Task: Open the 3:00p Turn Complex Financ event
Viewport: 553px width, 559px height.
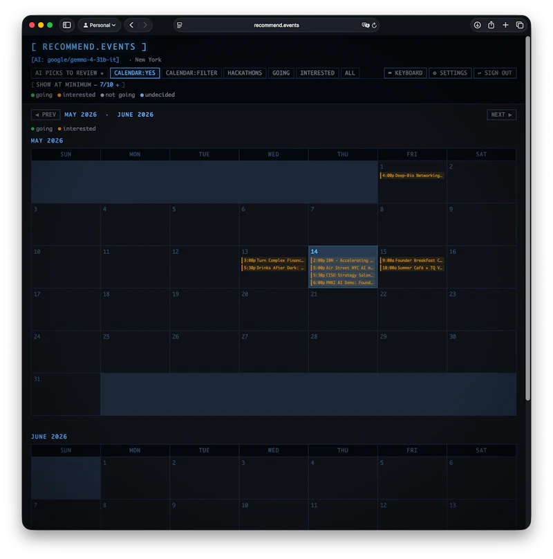Action: pyautogui.click(x=273, y=261)
